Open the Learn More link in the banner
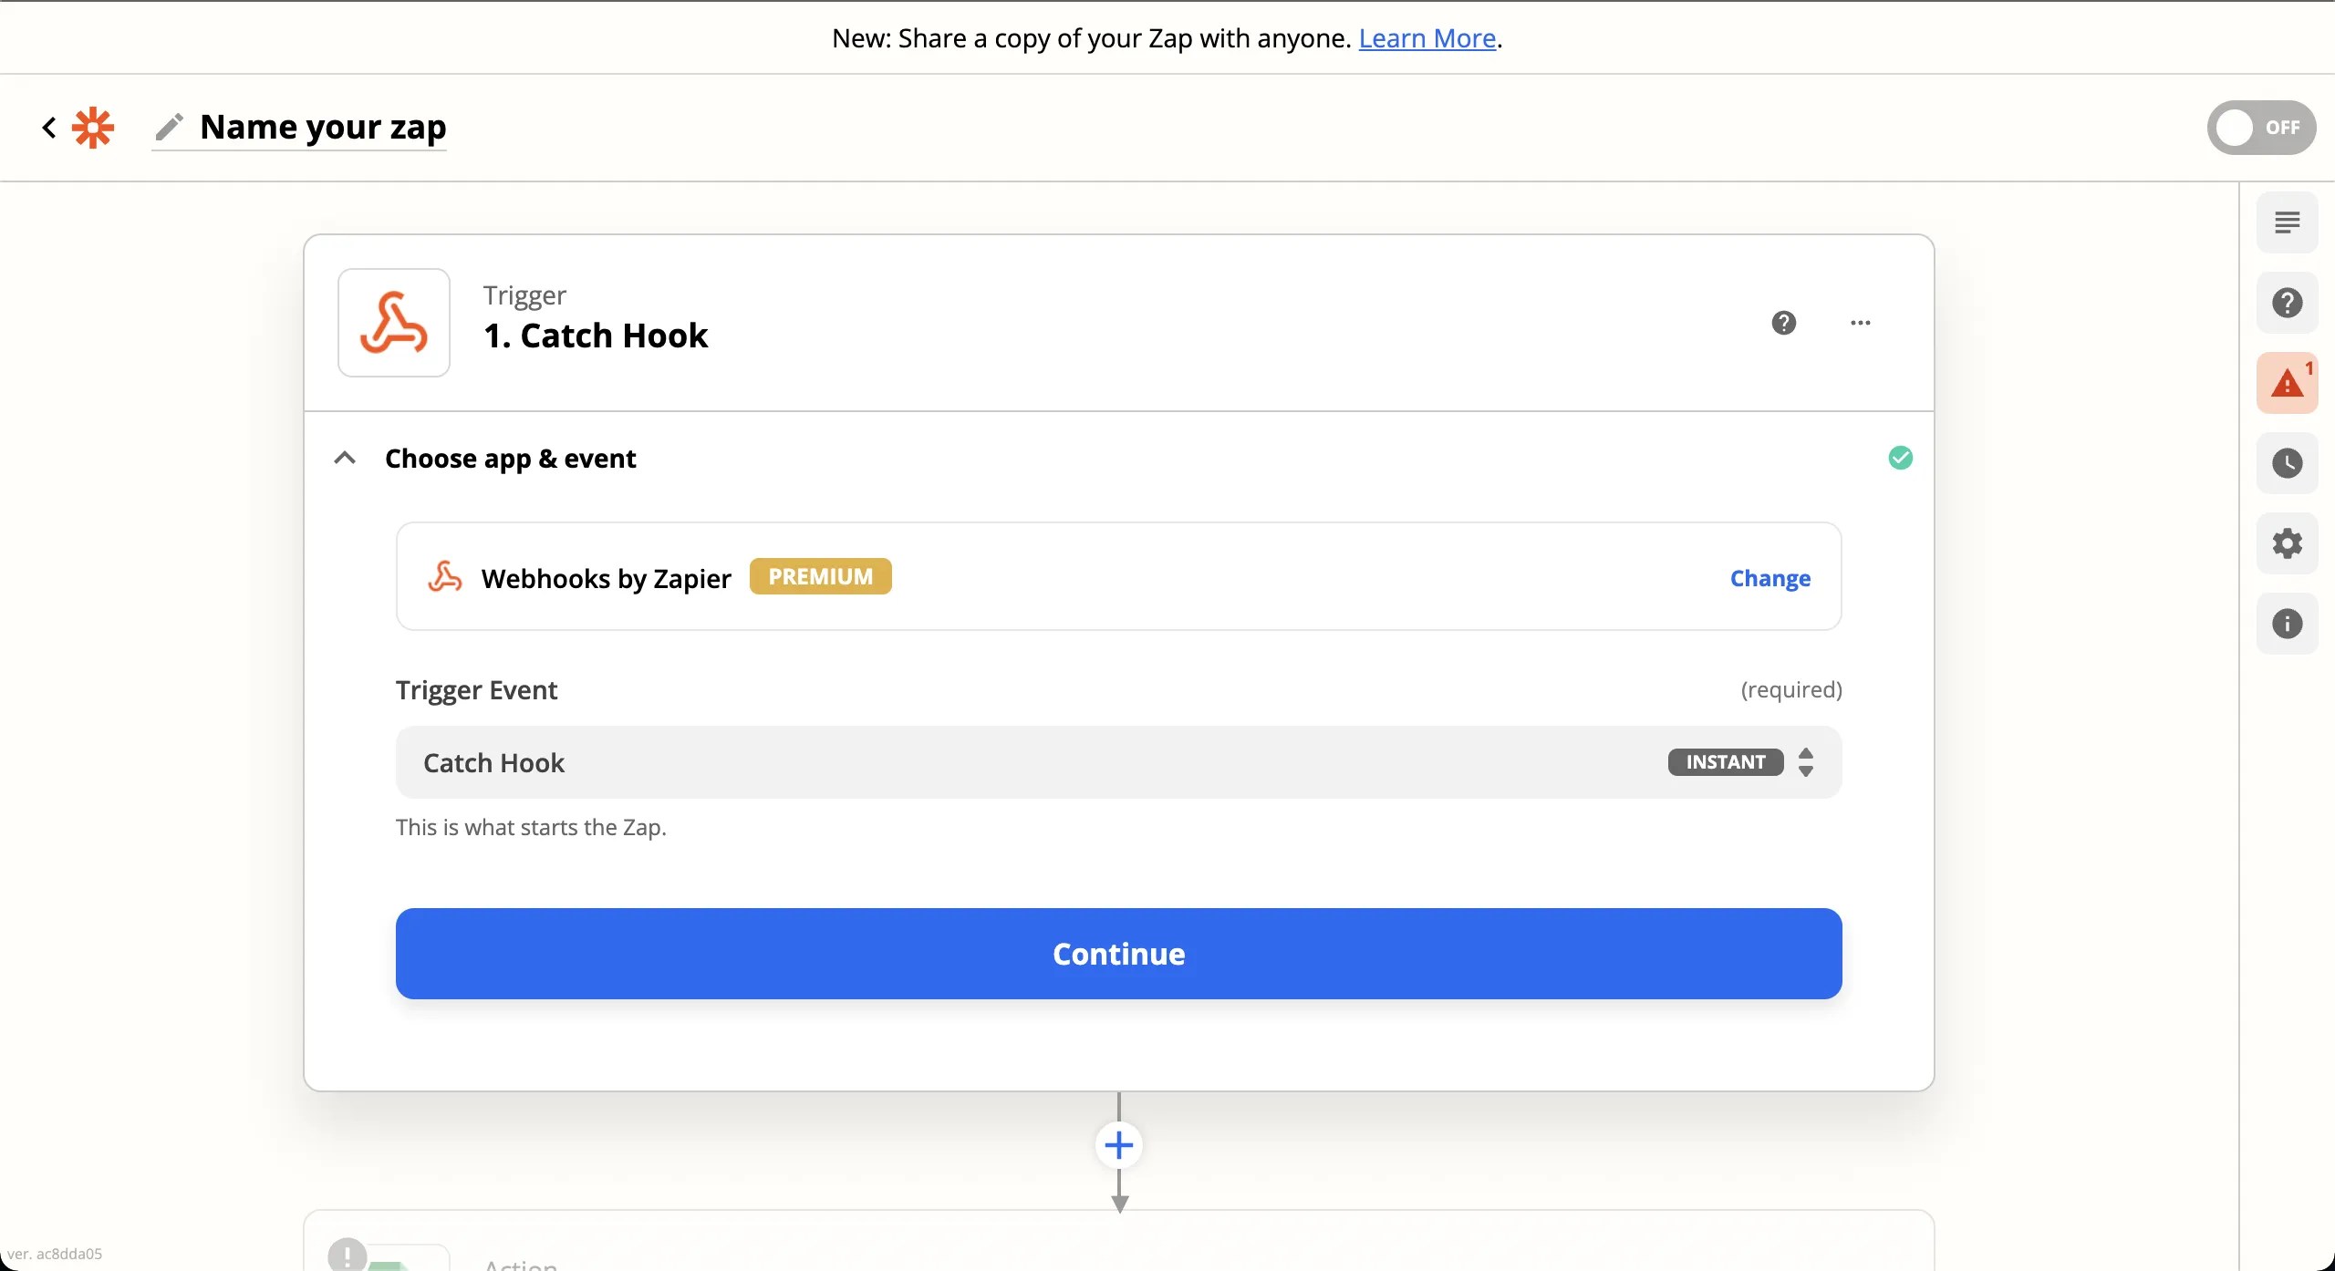Viewport: 2335px width, 1271px height. click(1427, 38)
